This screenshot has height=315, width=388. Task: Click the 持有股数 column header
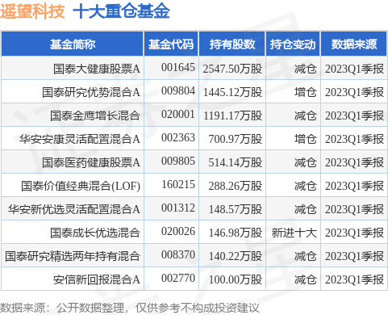232,44
